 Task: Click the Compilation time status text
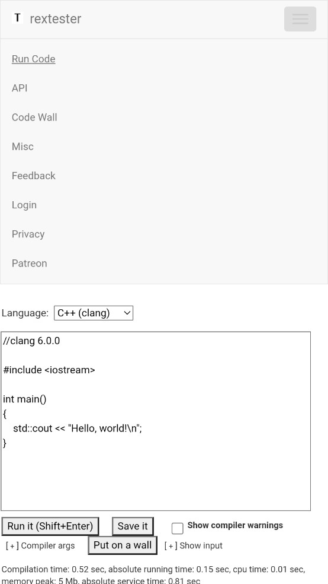click(x=153, y=575)
